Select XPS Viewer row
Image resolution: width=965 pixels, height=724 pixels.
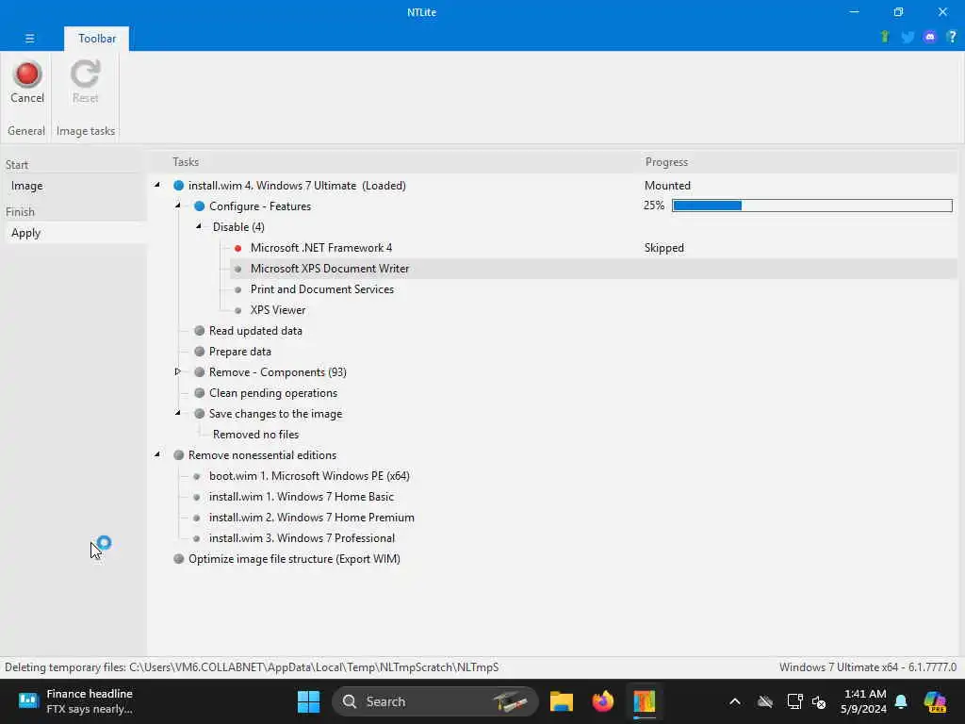point(278,310)
